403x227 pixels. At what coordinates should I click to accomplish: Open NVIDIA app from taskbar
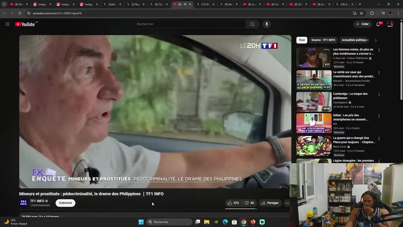[216, 222]
